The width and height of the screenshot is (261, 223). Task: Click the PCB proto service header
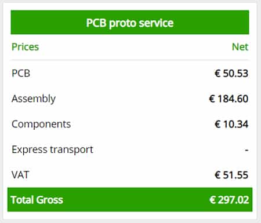pos(130,23)
